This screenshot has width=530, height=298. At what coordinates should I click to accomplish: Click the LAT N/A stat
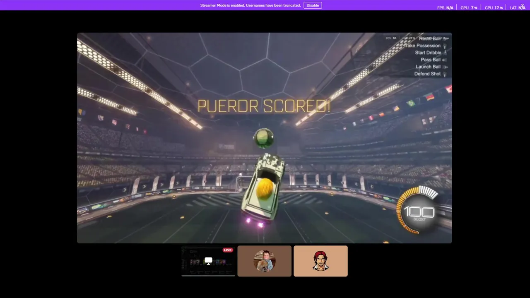518,8
